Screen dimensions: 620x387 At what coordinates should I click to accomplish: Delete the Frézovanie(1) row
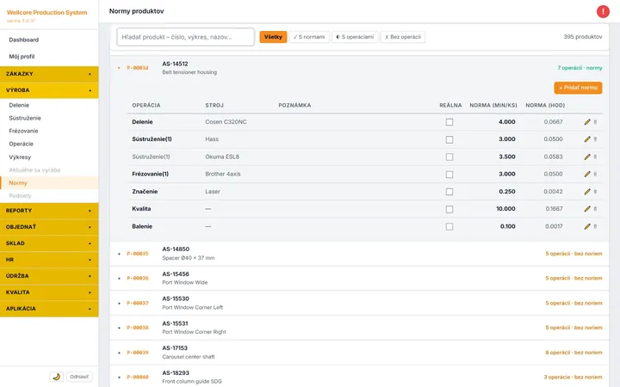coord(595,174)
